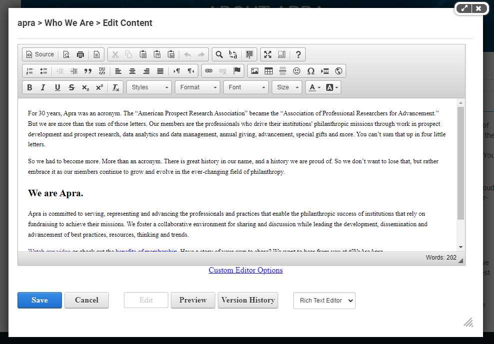Align text left
Screen dimensions: 494x344
click(118, 71)
